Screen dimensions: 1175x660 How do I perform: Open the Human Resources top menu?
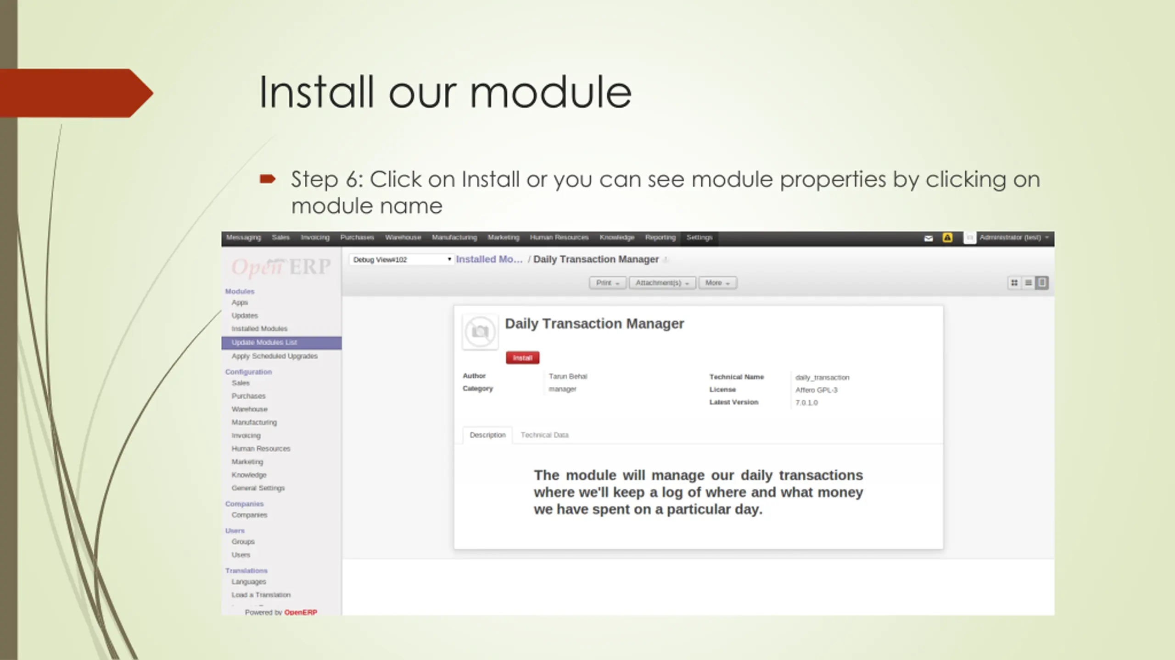559,237
